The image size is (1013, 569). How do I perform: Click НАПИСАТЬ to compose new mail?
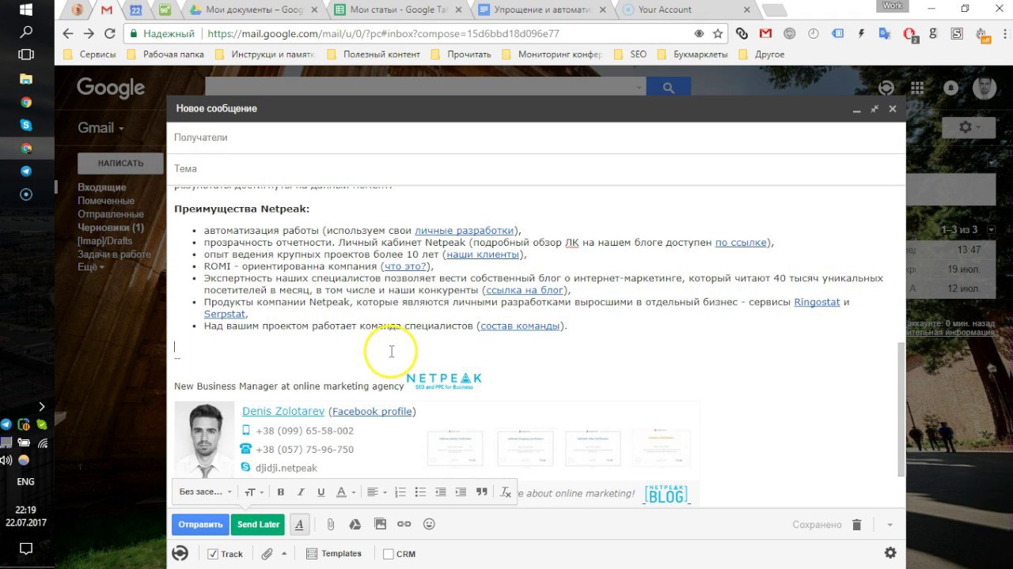click(120, 163)
